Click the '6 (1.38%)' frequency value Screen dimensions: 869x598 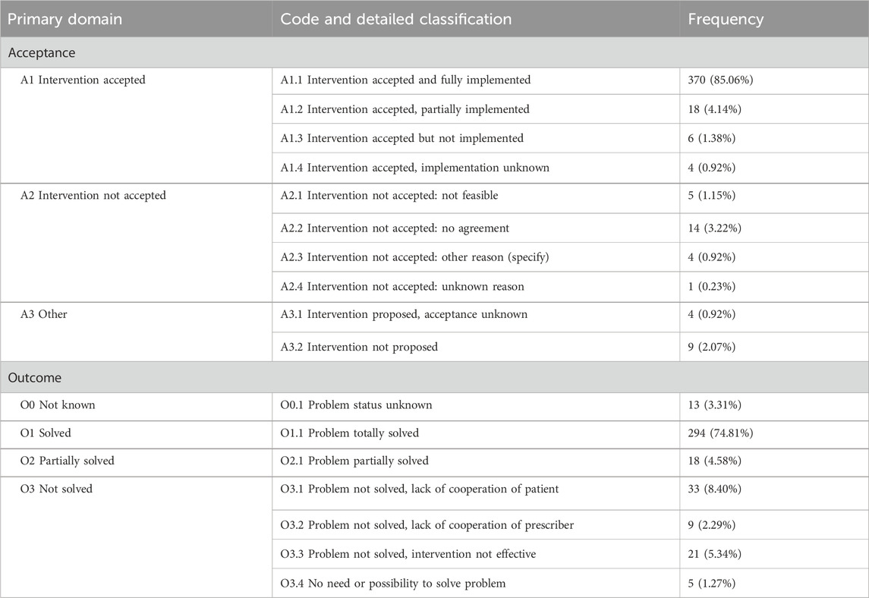click(712, 138)
